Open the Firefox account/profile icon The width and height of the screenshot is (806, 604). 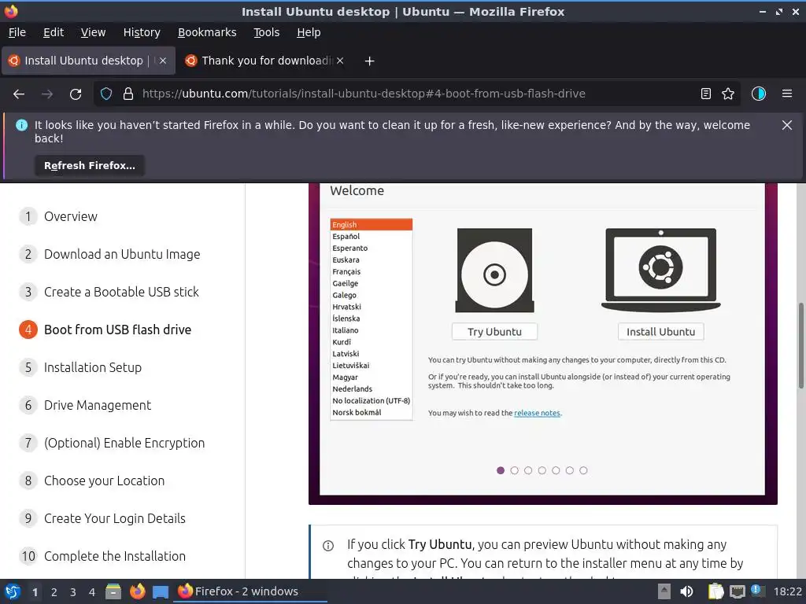[x=759, y=94]
